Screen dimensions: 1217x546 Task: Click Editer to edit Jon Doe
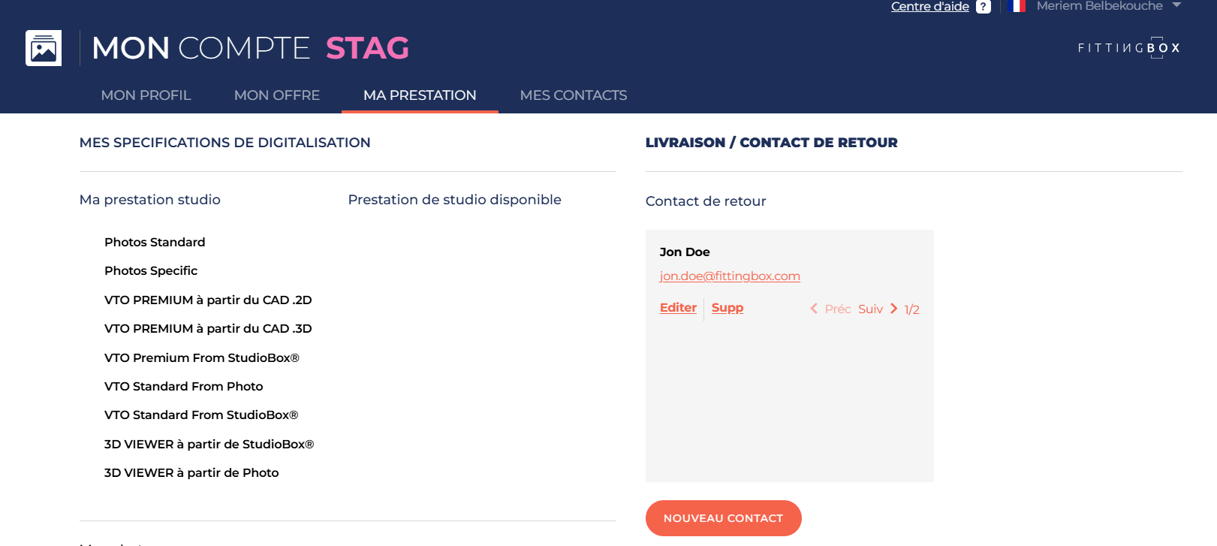(678, 307)
